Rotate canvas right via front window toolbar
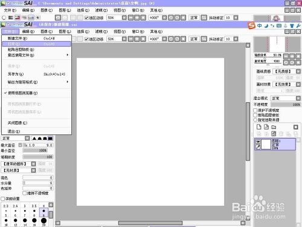The width and height of the screenshot is (302, 227). pos(177,39)
